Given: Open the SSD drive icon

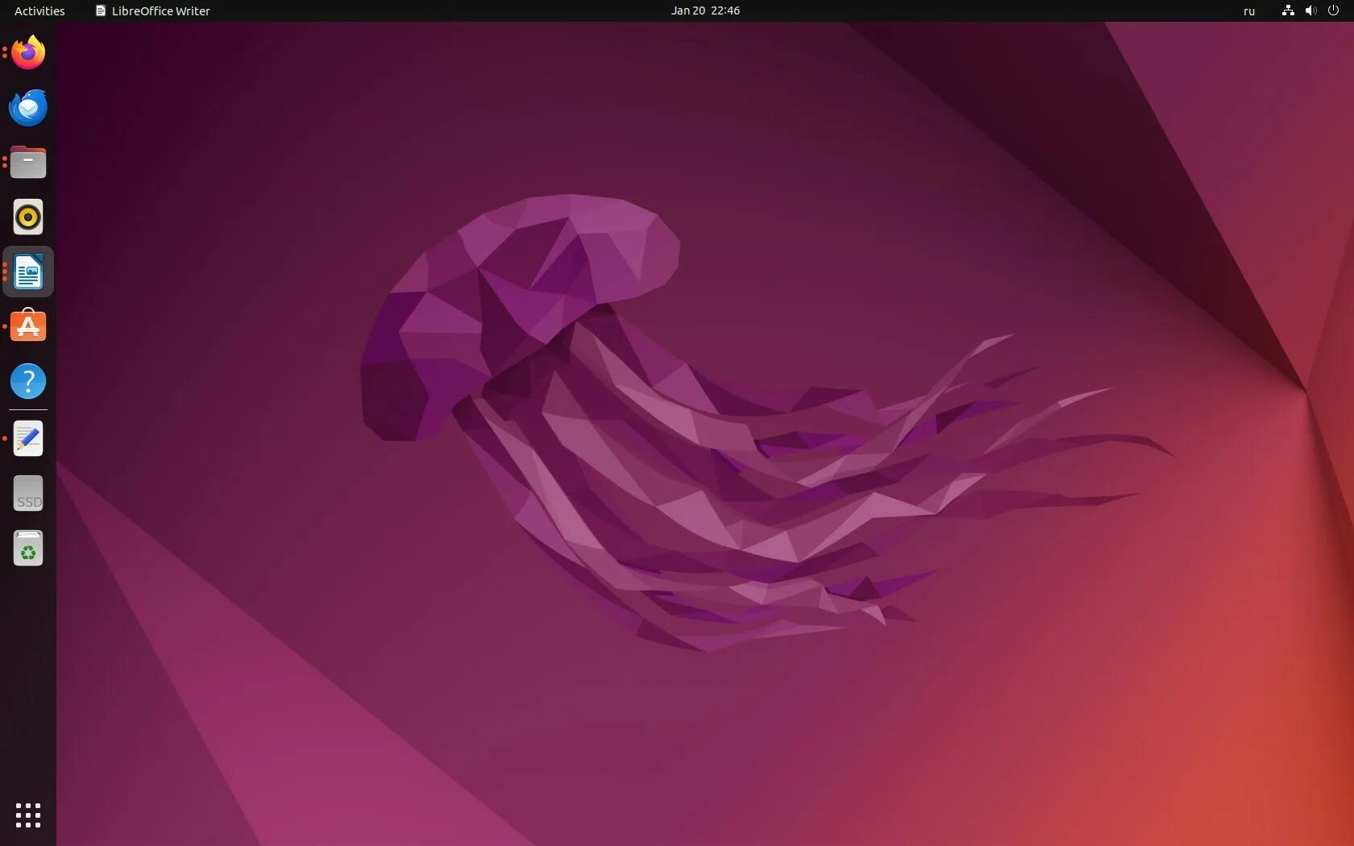Looking at the screenshot, I should 28,493.
